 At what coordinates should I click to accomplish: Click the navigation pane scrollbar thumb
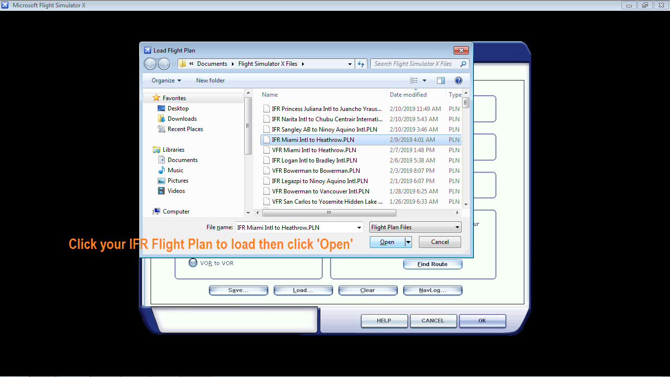point(248,126)
